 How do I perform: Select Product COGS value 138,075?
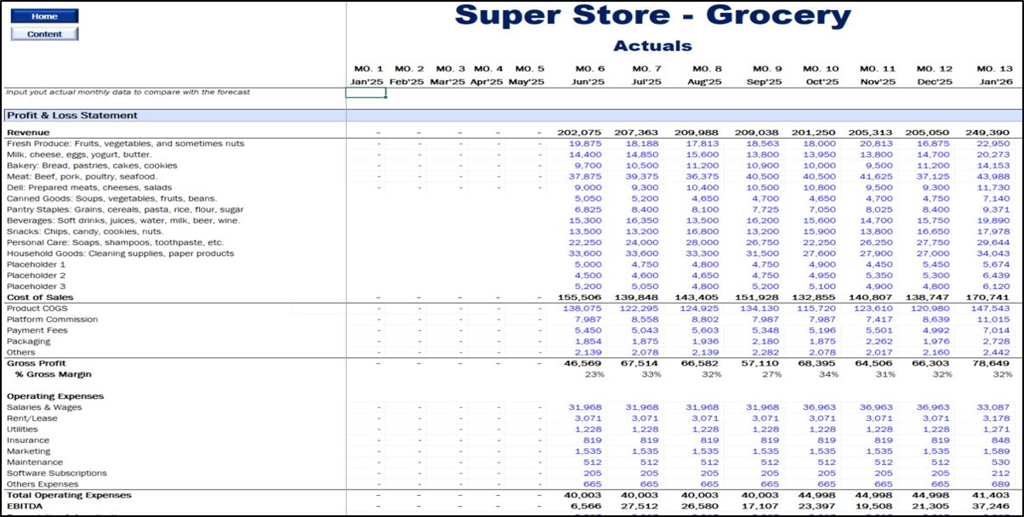(x=584, y=309)
